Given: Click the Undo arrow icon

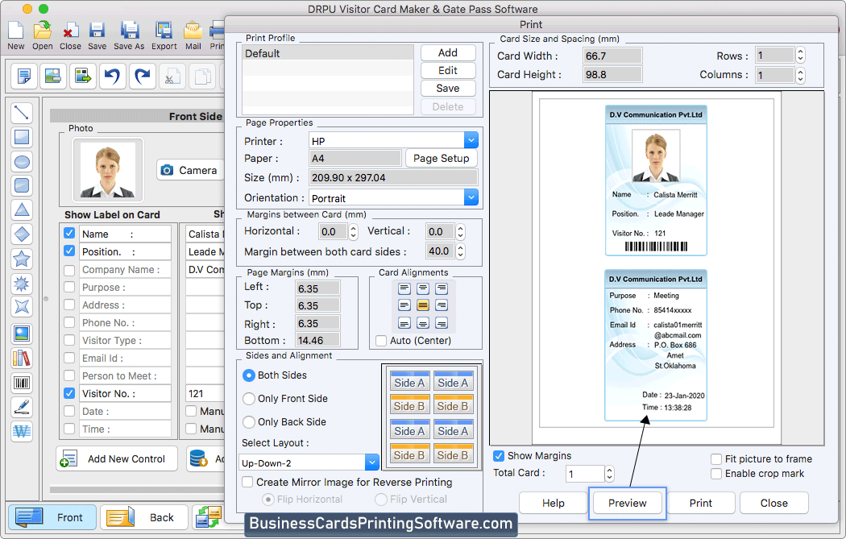Looking at the screenshot, I should pyautogui.click(x=112, y=76).
